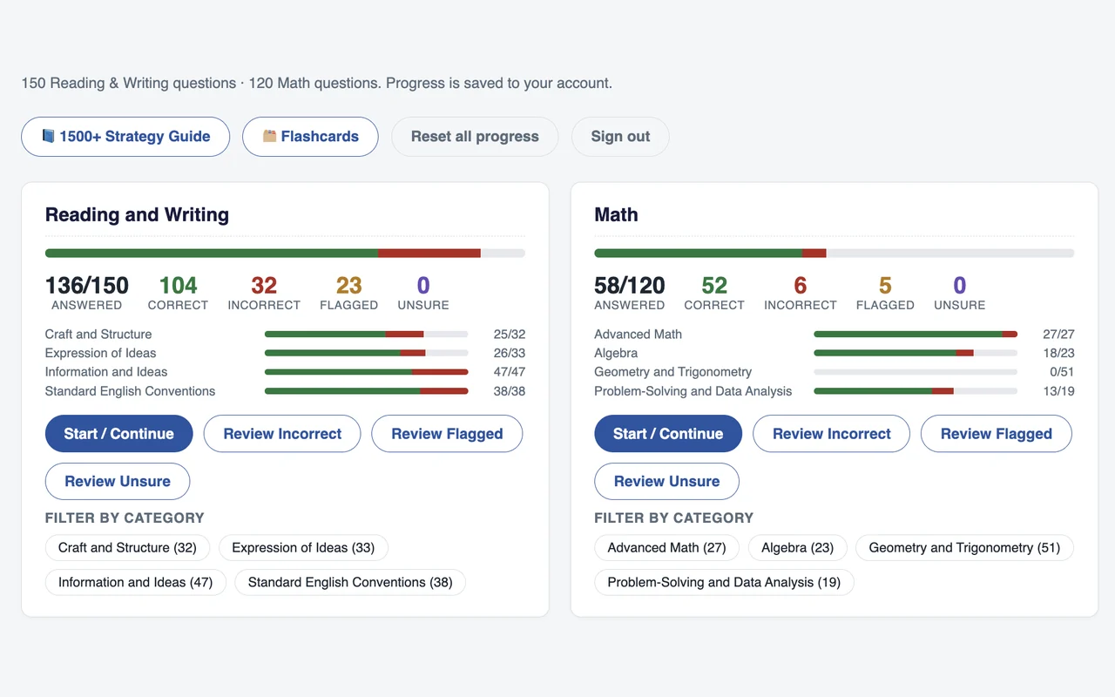Filter by Algebra (23)
Viewport: 1115px width, 697px height.
coord(798,548)
